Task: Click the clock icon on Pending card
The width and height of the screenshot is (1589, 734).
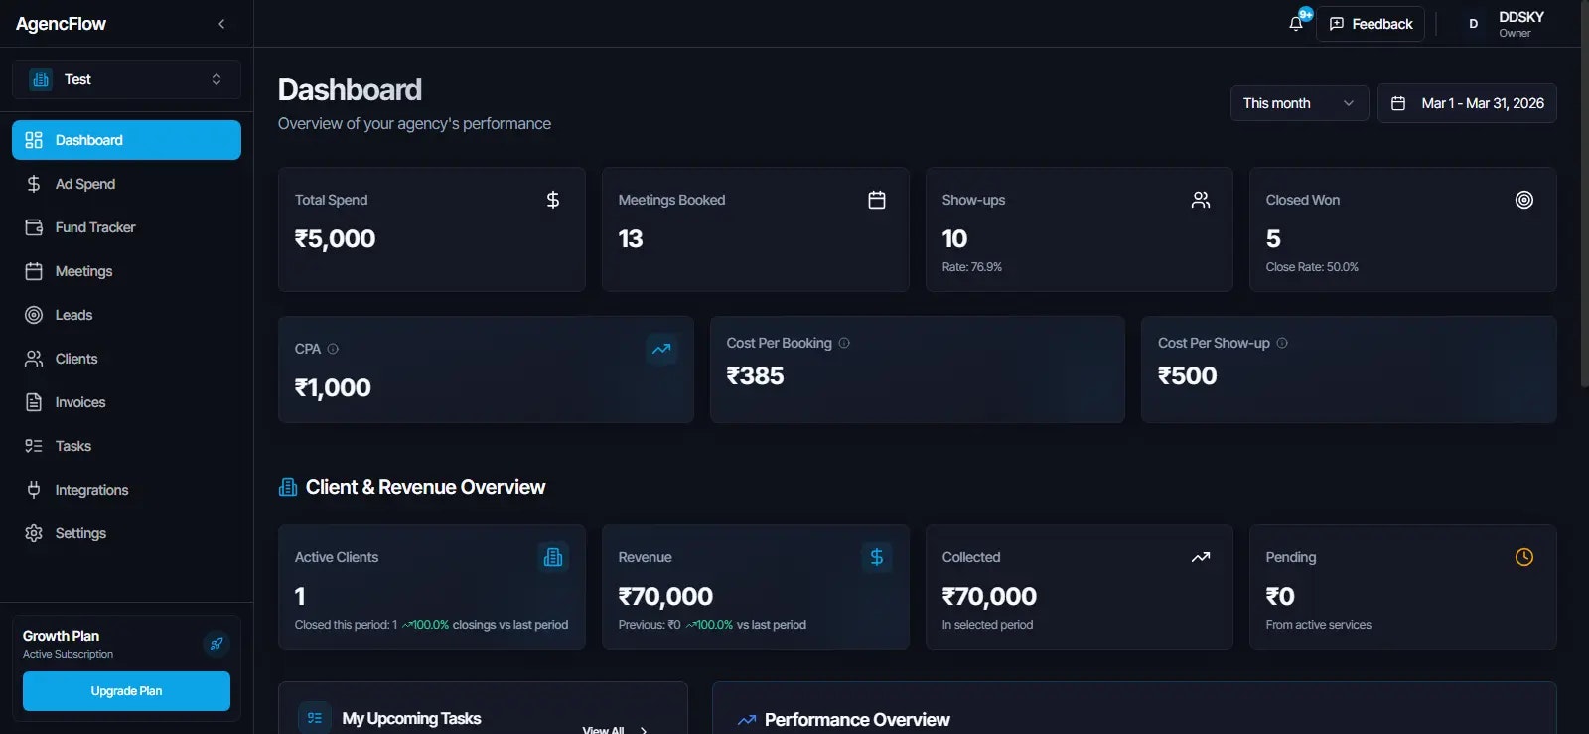Action: (1524, 557)
